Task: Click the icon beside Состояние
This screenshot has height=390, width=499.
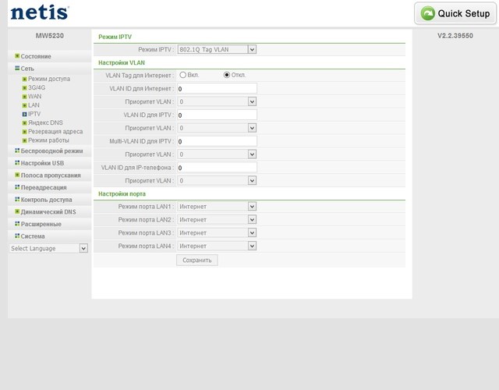Action: [x=17, y=56]
